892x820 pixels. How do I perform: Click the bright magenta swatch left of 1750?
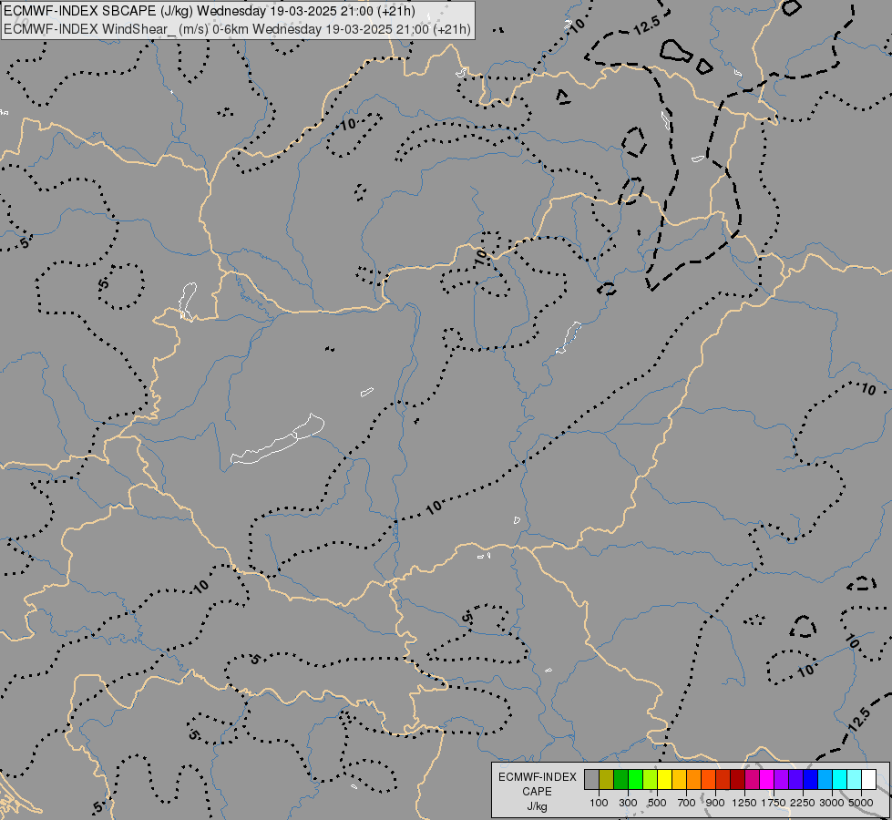tap(767, 779)
